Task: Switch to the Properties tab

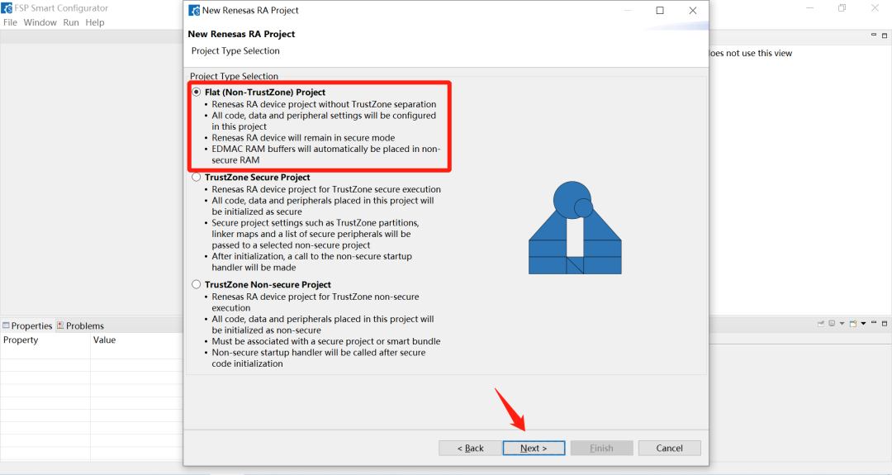Action: pyautogui.click(x=27, y=325)
